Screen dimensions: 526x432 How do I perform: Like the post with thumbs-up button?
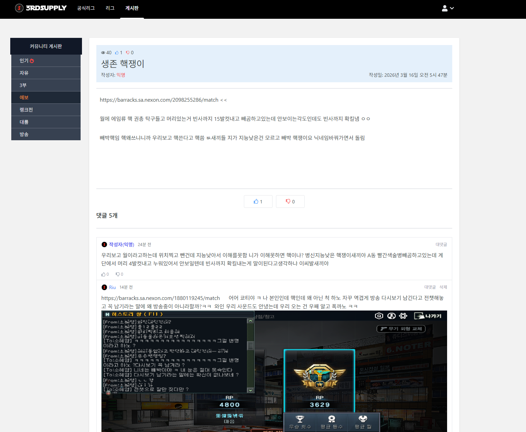coord(258,202)
